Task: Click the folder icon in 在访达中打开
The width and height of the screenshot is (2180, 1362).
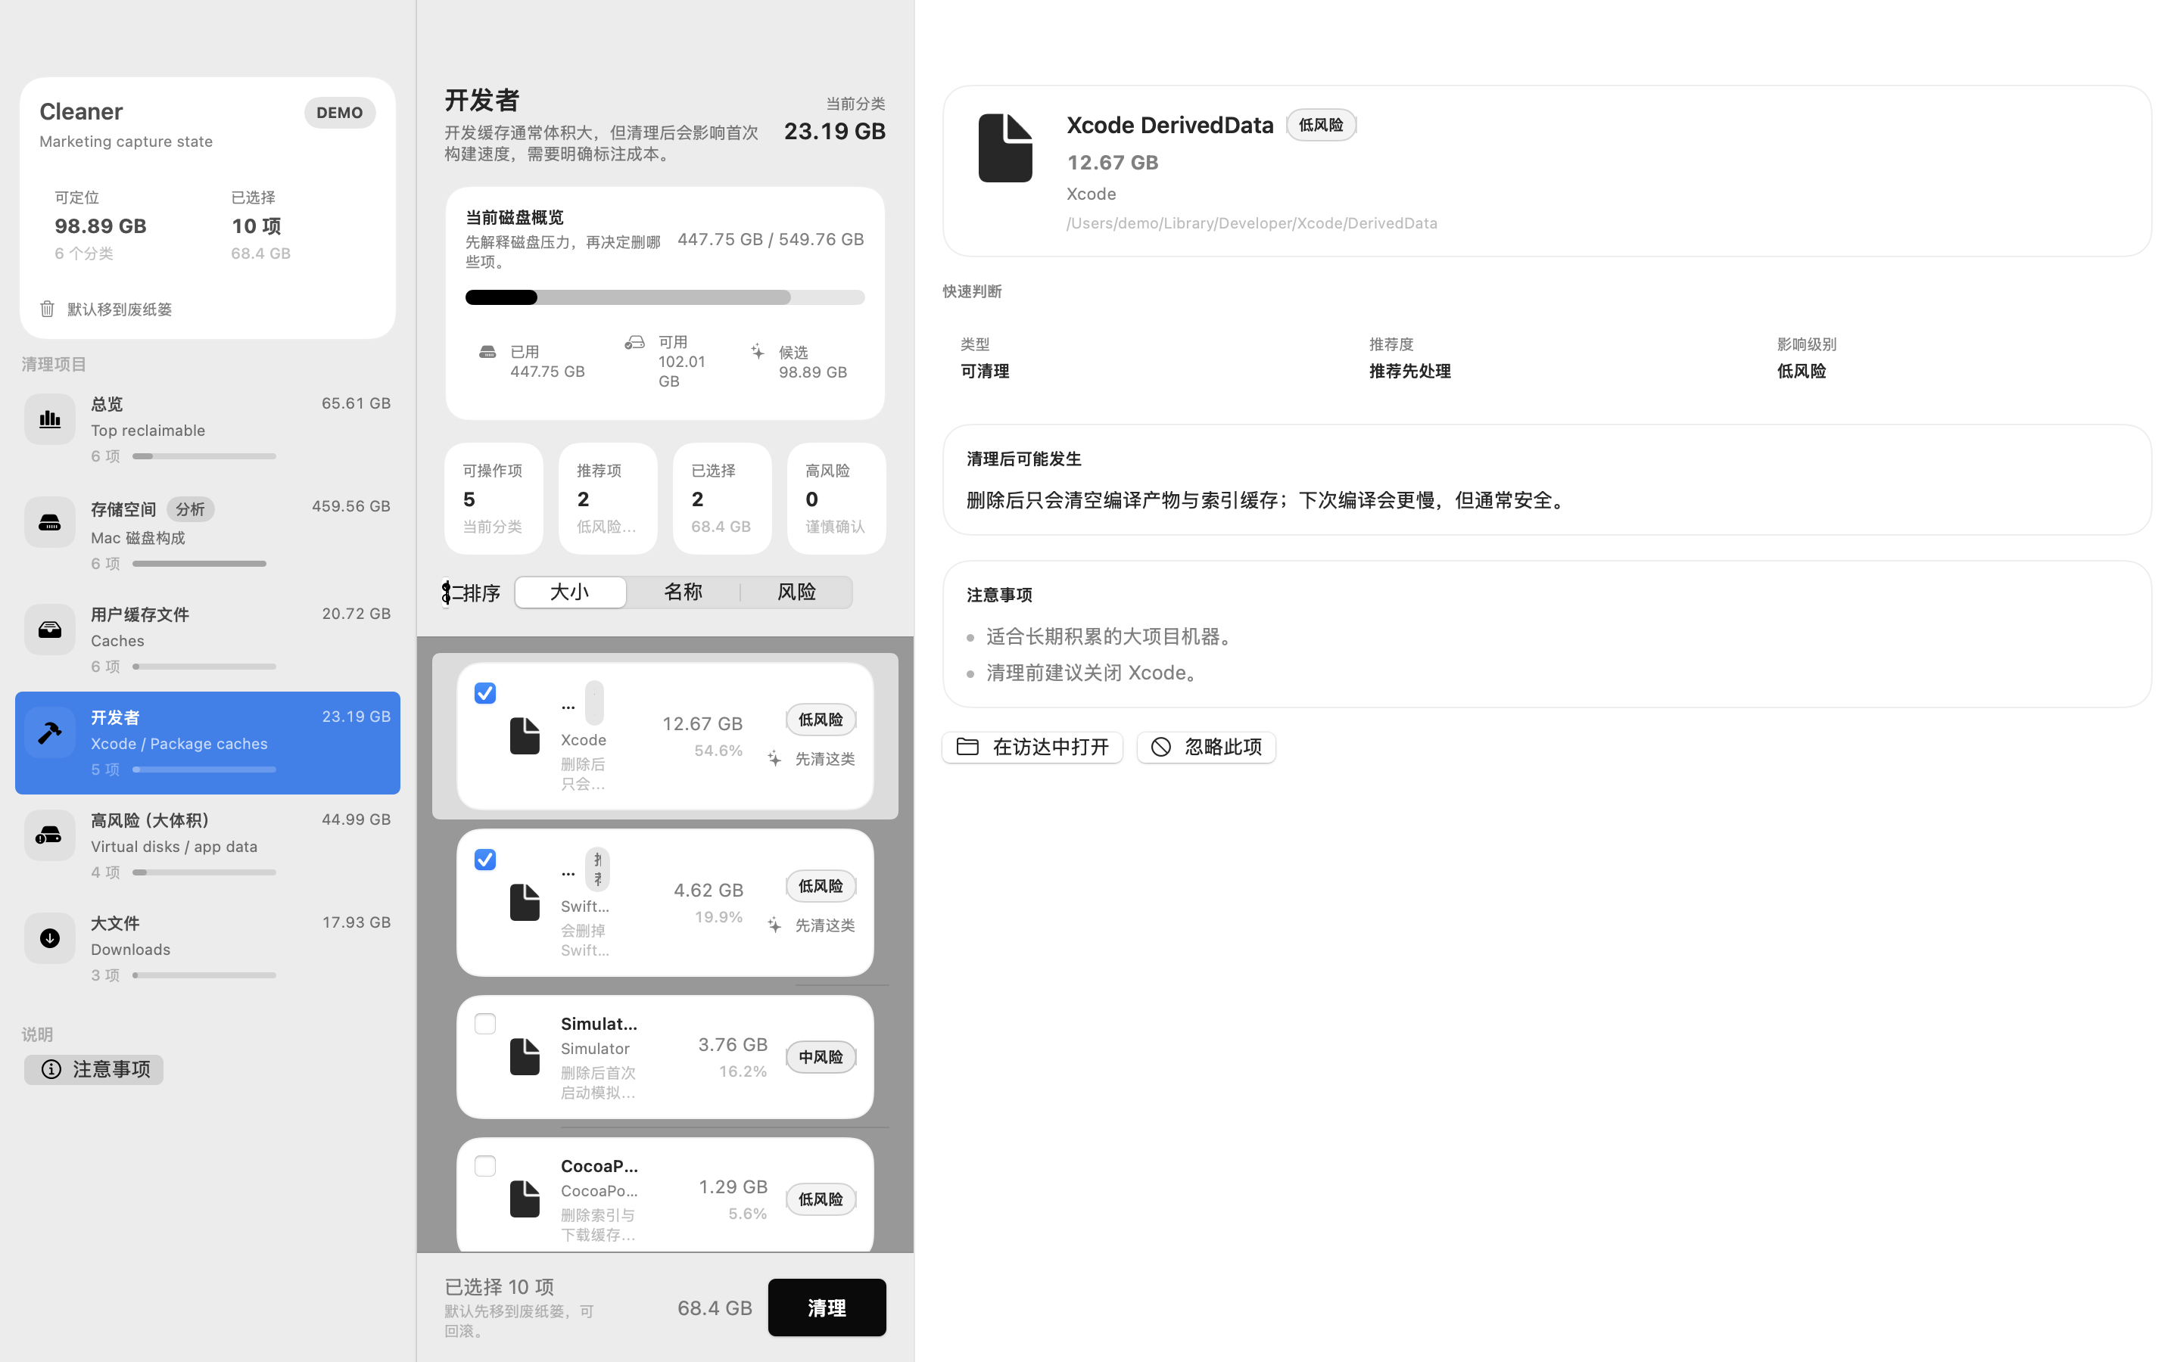Action: click(x=967, y=747)
